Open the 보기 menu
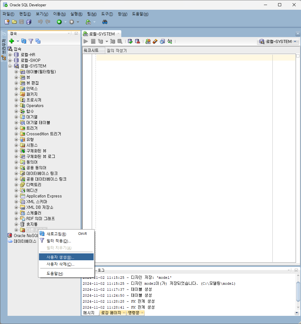This screenshot has width=301, height=324. [42, 14]
